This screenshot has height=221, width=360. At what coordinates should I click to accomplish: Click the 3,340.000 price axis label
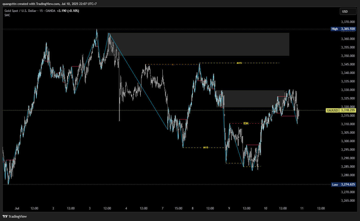[x=348, y=73]
